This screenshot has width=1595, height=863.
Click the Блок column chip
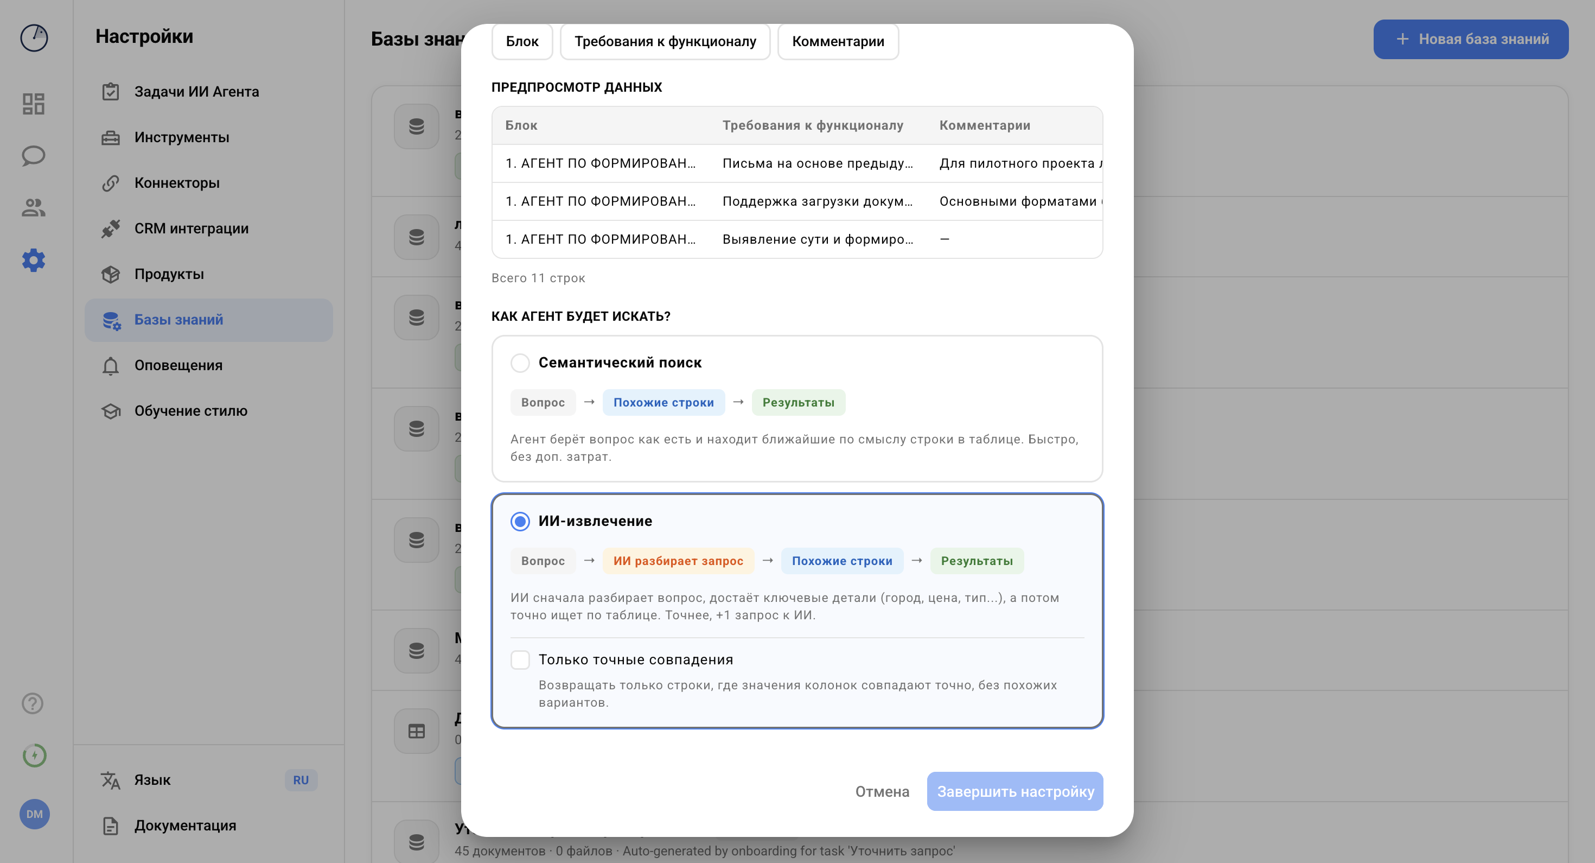point(522,41)
